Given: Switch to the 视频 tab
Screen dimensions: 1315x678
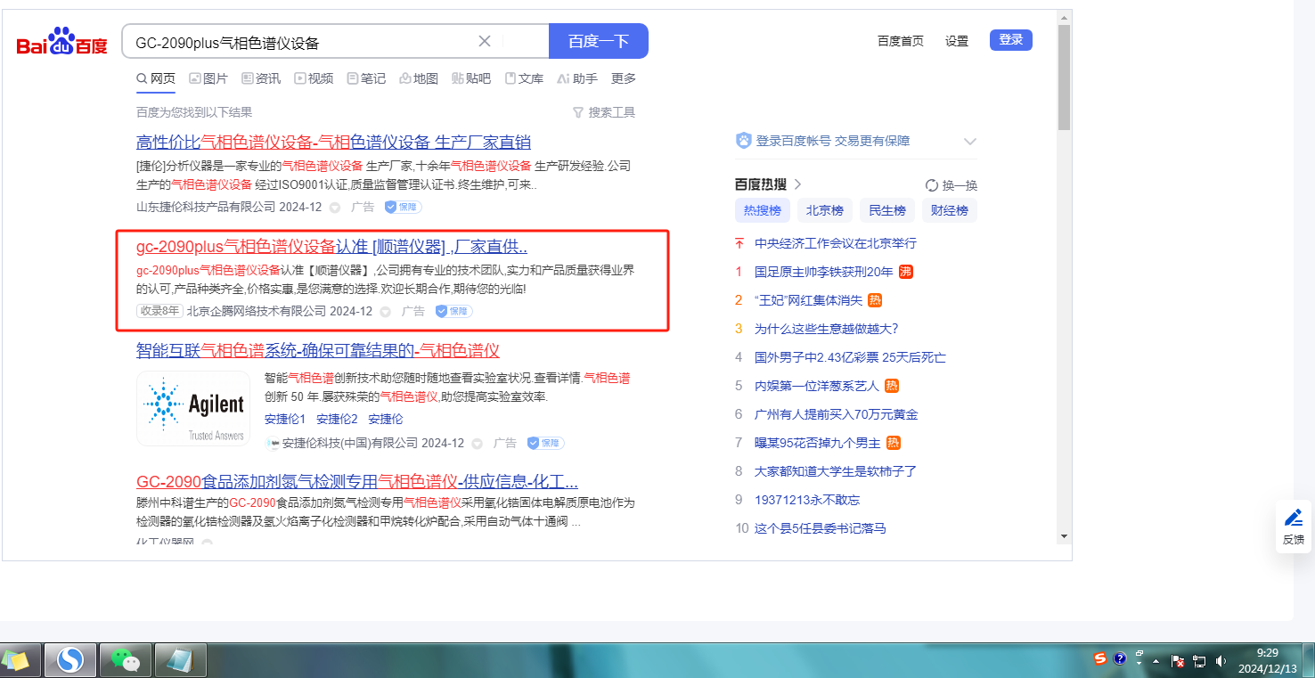Looking at the screenshot, I should [314, 78].
